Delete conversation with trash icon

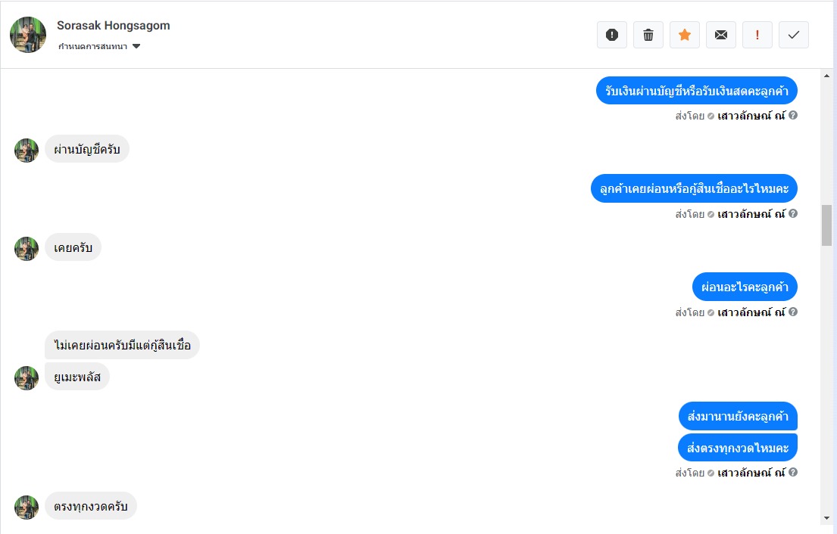648,36
